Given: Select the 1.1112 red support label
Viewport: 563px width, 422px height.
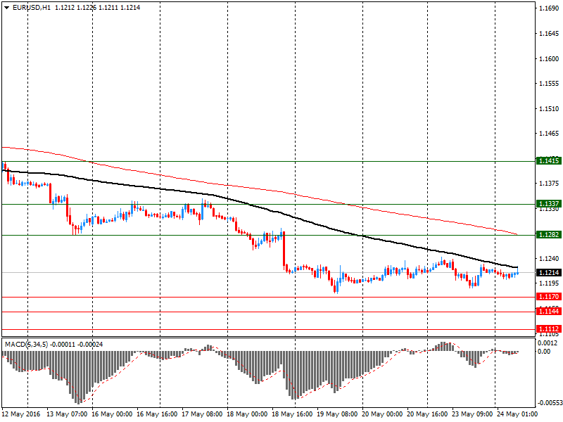Looking at the screenshot, I should (549, 328).
